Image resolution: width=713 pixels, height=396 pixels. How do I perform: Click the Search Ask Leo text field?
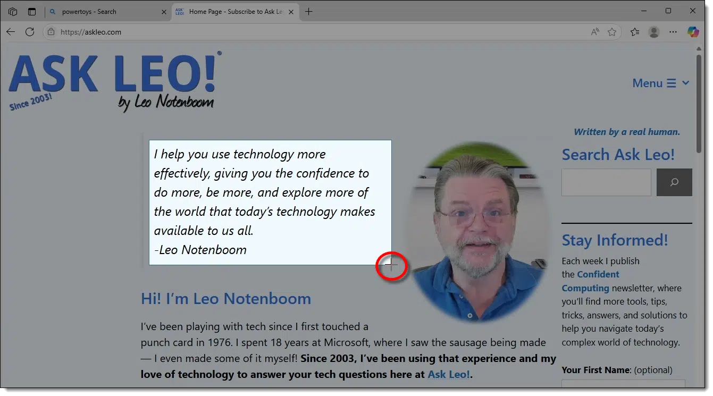pos(606,182)
